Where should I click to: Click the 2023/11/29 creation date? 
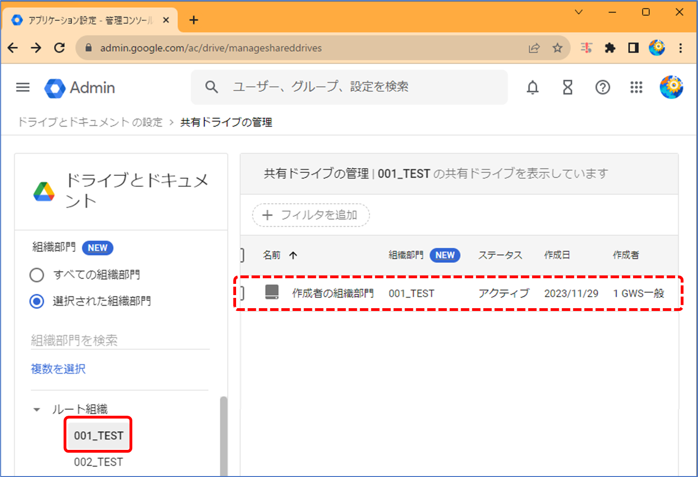(x=571, y=293)
